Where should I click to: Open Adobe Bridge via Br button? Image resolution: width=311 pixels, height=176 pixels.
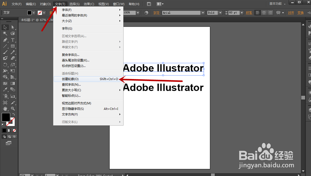pyautogui.click(x=149, y=4)
